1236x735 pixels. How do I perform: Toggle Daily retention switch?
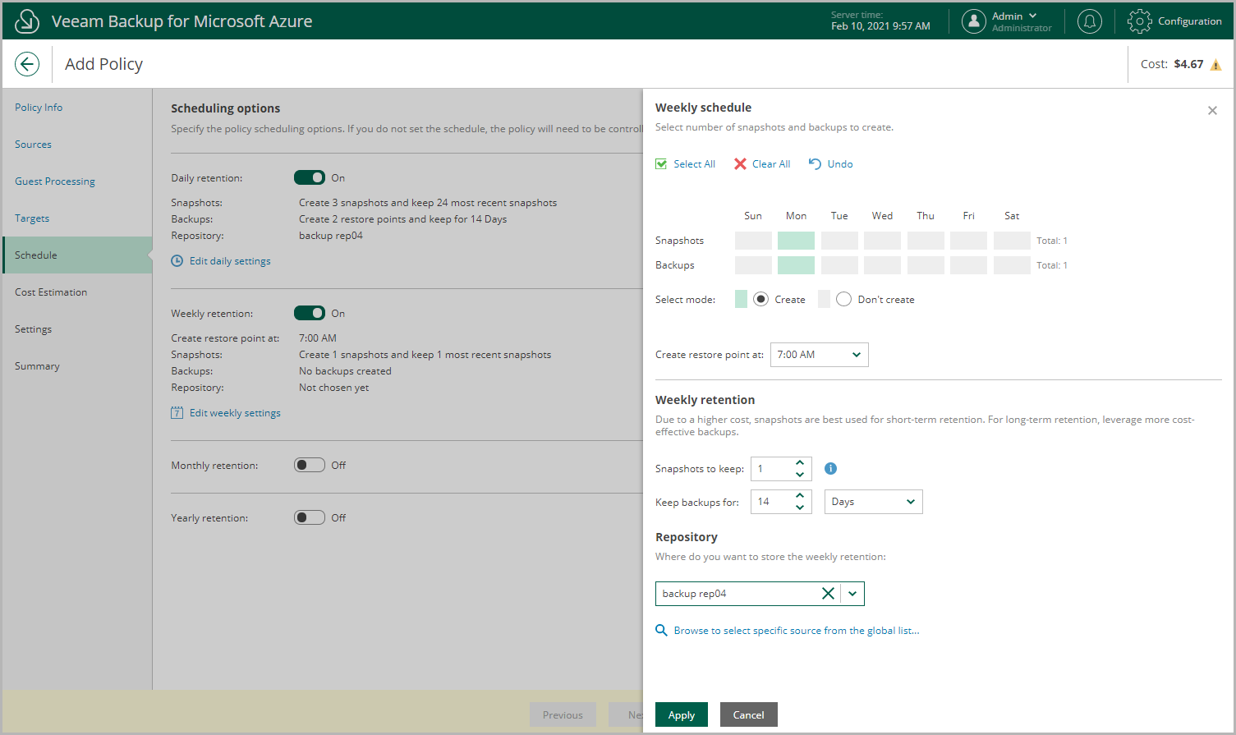310,177
